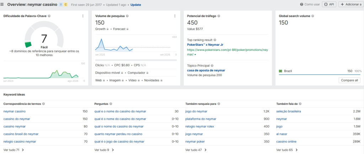
Task: Expand Ver tudo 71 under Correspondência de termos
Action: point(14,150)
